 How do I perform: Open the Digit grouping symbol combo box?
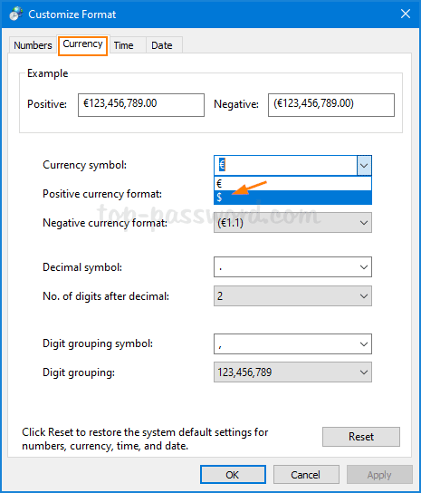pos(292,344)
